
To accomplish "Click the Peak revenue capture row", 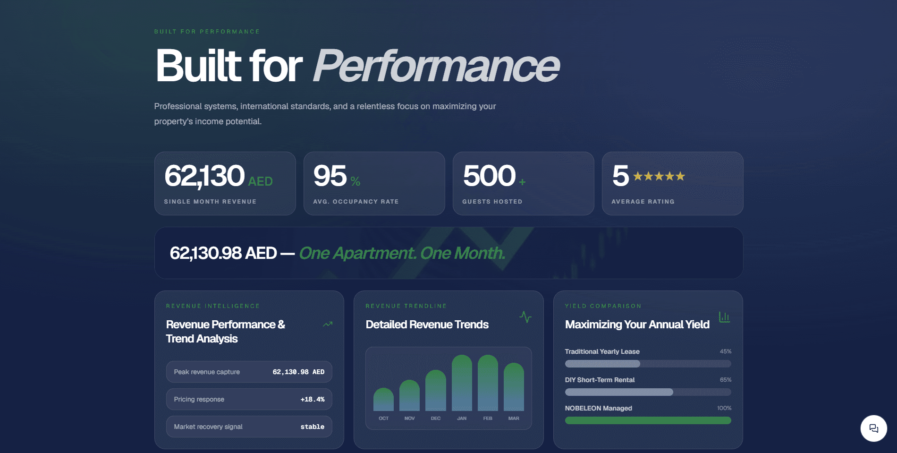I will pyautogui.click(x=249, y=372).
